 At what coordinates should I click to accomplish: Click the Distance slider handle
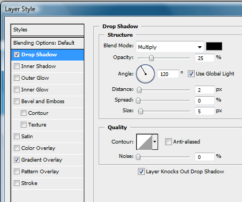(139, 90)
